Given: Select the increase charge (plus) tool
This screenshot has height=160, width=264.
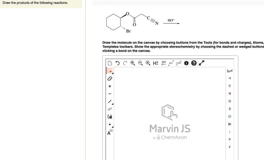Looking at the screenshot, I should pos(110,86).
